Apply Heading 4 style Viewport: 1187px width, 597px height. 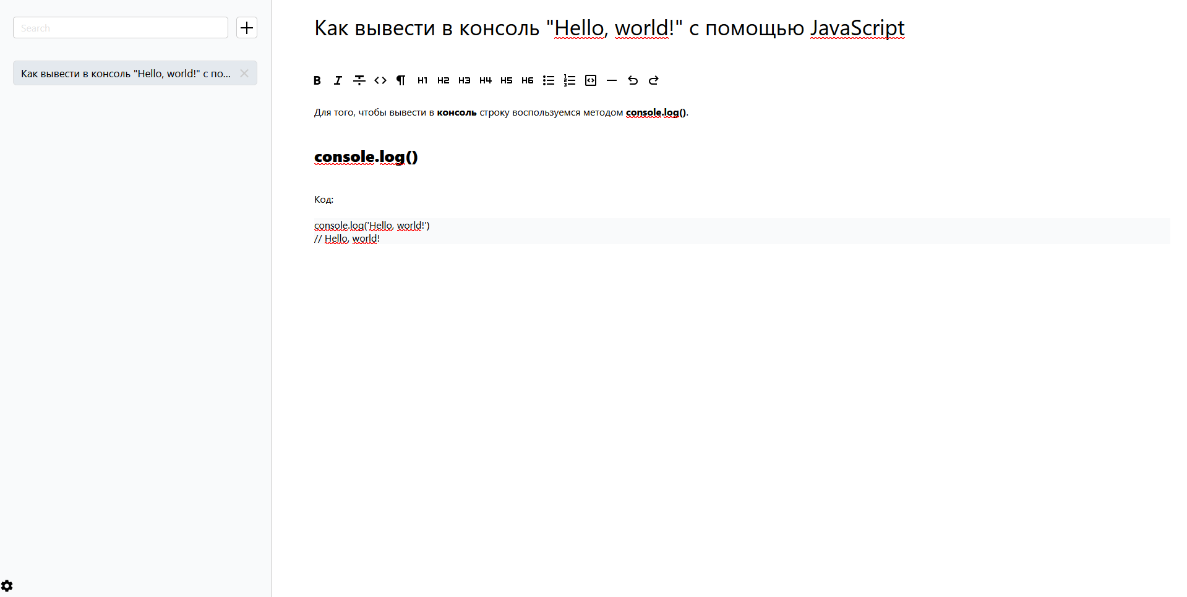click(x=486, y=80)
